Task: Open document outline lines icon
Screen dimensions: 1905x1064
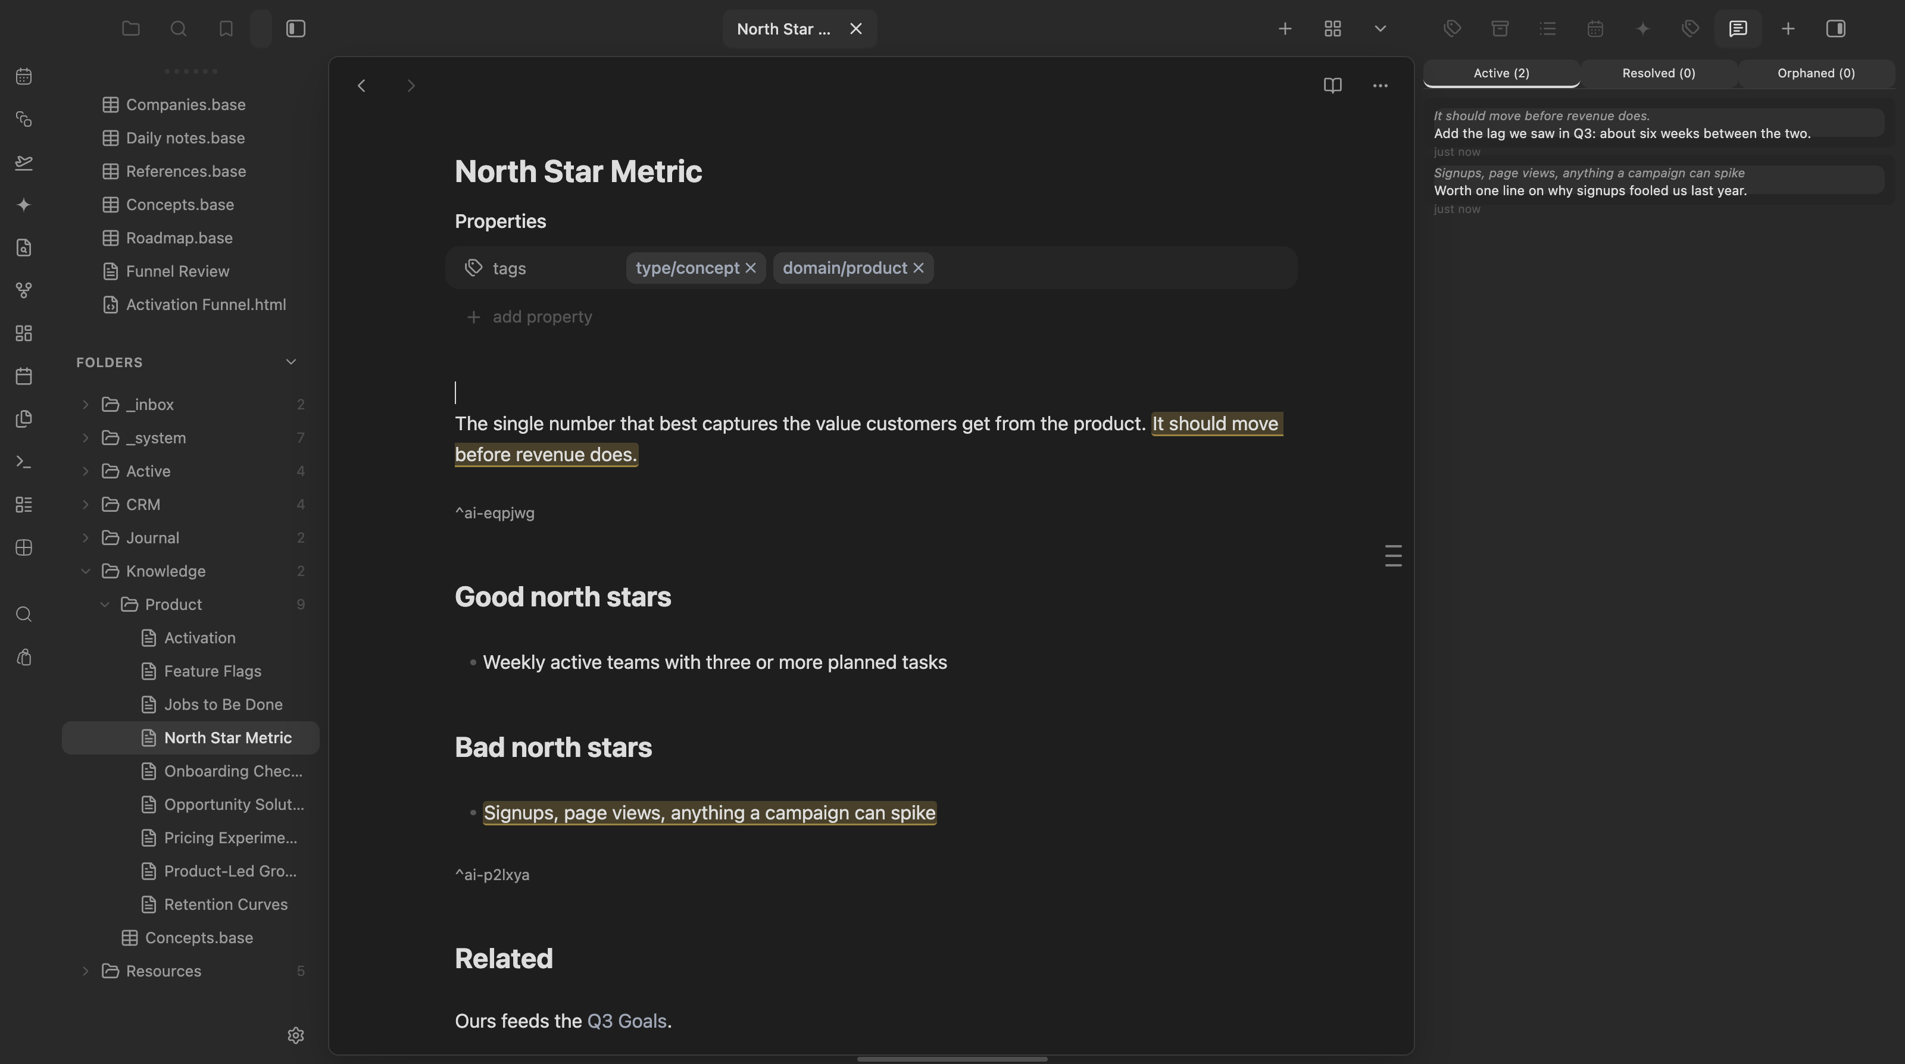Action: 1392,556
